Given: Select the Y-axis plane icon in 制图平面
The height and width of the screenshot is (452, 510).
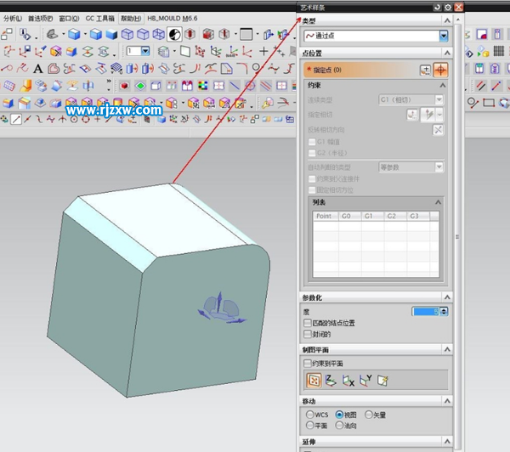Looking at the screenshot, I should click(x=365, y=381).
